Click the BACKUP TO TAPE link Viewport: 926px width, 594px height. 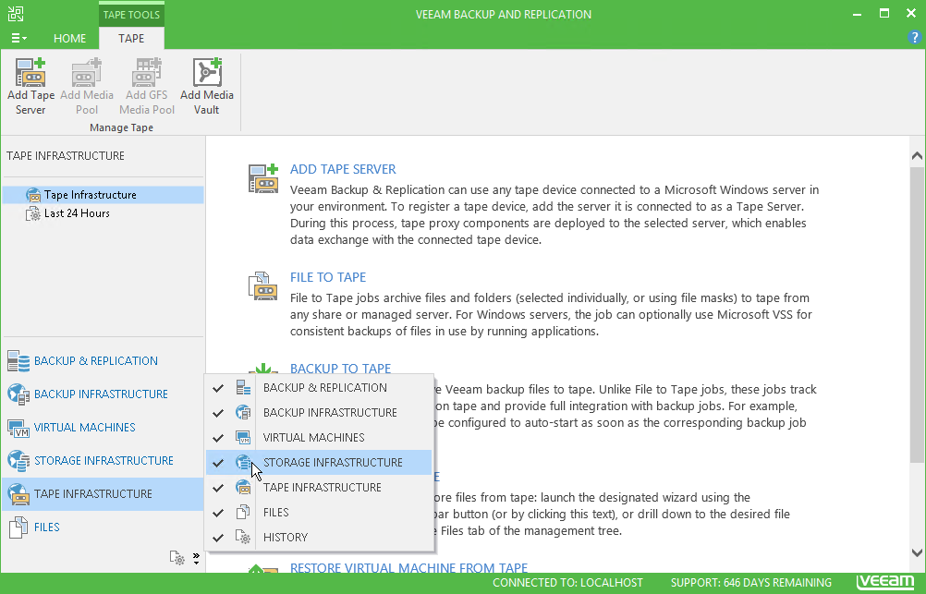pyautogui.click(x=340, y=369)
